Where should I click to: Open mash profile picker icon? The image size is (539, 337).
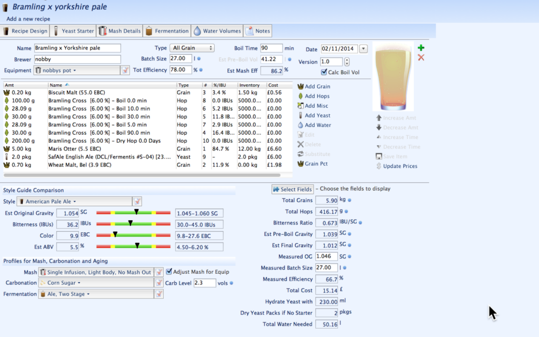coord(159,272)
